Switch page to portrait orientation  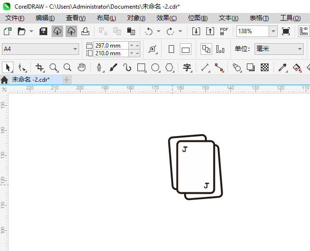pyautogui.click(x=171, y=49)
